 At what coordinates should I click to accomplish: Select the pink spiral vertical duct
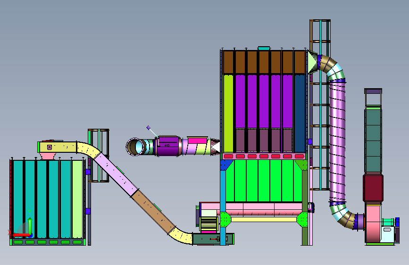click(x=337, y=142)
